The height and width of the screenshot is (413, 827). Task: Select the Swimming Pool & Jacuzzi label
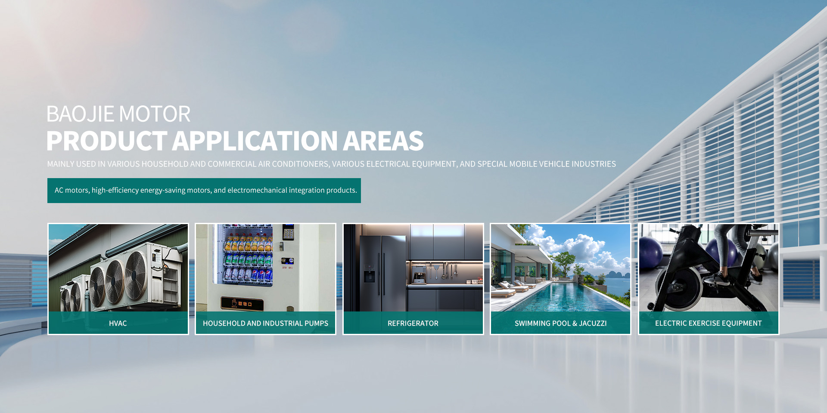tap(560, 323)
